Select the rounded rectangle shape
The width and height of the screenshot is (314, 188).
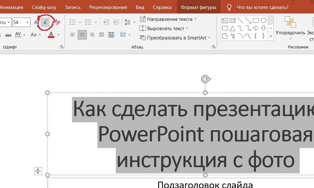[x=225, y=28]
